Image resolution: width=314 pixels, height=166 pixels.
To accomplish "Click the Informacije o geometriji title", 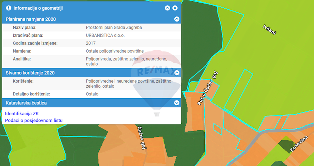I will pyautogui.click(x=38, y=8).
